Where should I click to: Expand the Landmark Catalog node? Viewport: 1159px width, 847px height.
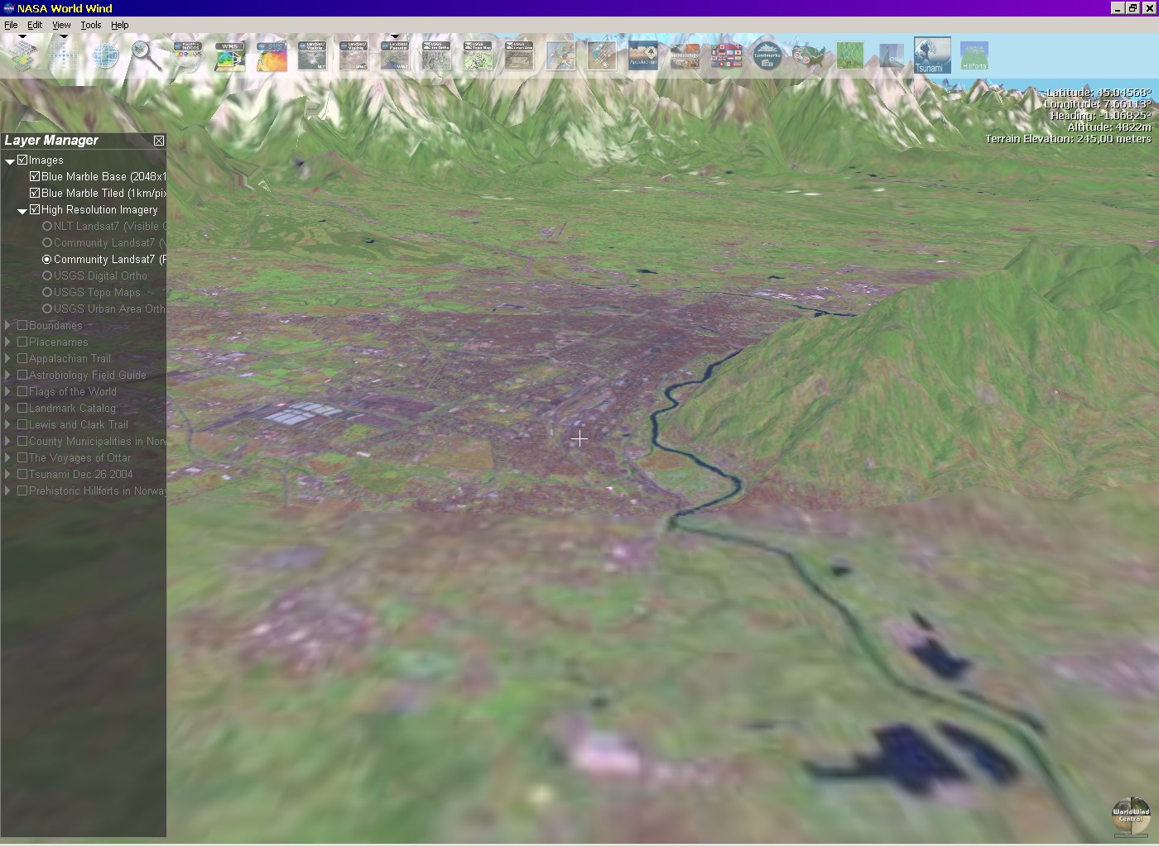8,408
